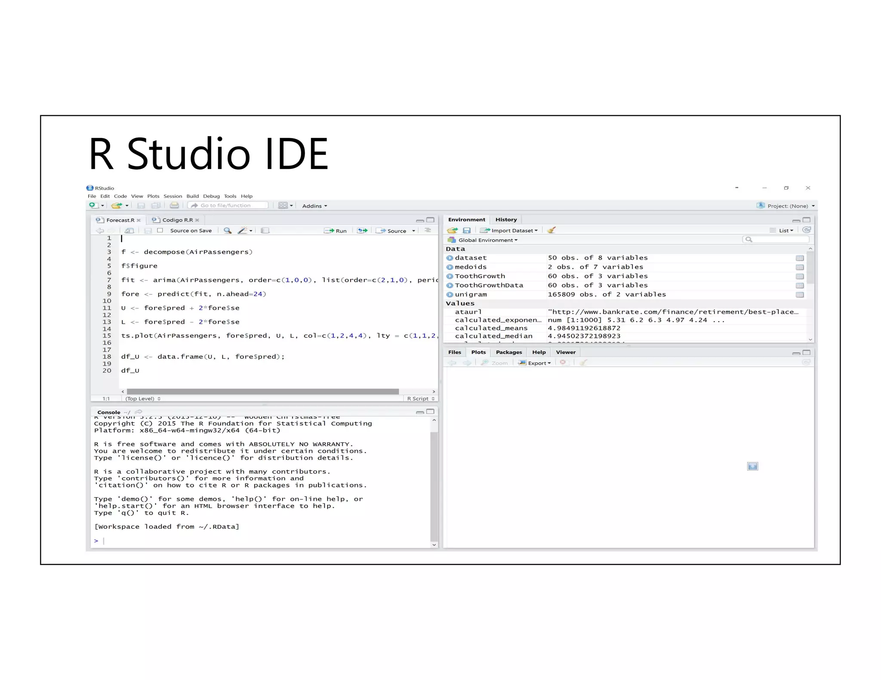Open the Tools menu
This screenshot has width=881, height=680.
pos(230,196)
